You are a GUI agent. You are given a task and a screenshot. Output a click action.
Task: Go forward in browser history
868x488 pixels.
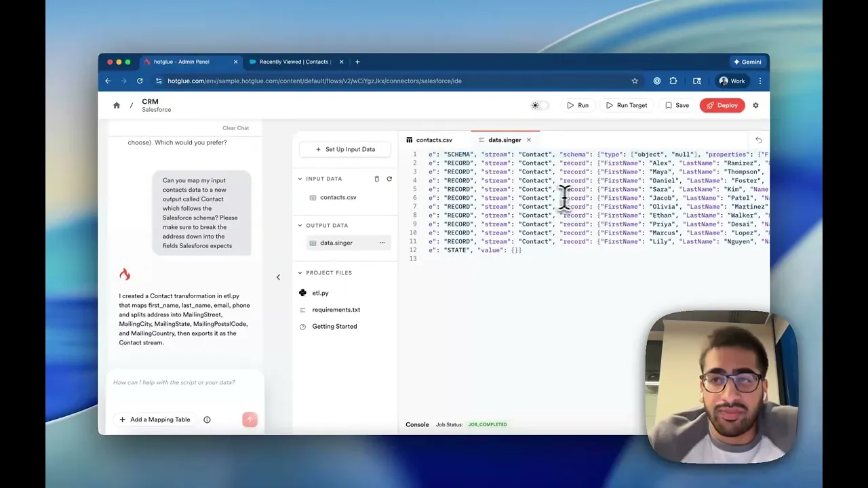pyautogui.click(x=123, y=81)
